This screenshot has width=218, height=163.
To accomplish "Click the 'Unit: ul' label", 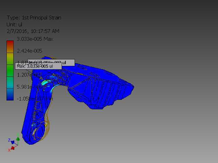I will point(14,24).
